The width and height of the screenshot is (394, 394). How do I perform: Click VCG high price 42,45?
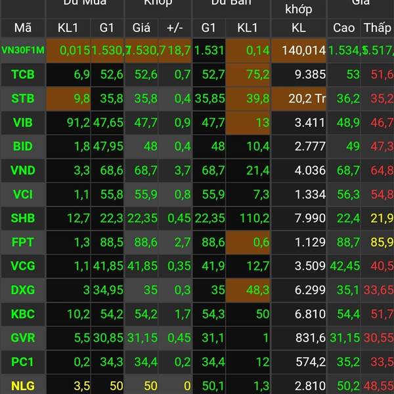point(345,266)
